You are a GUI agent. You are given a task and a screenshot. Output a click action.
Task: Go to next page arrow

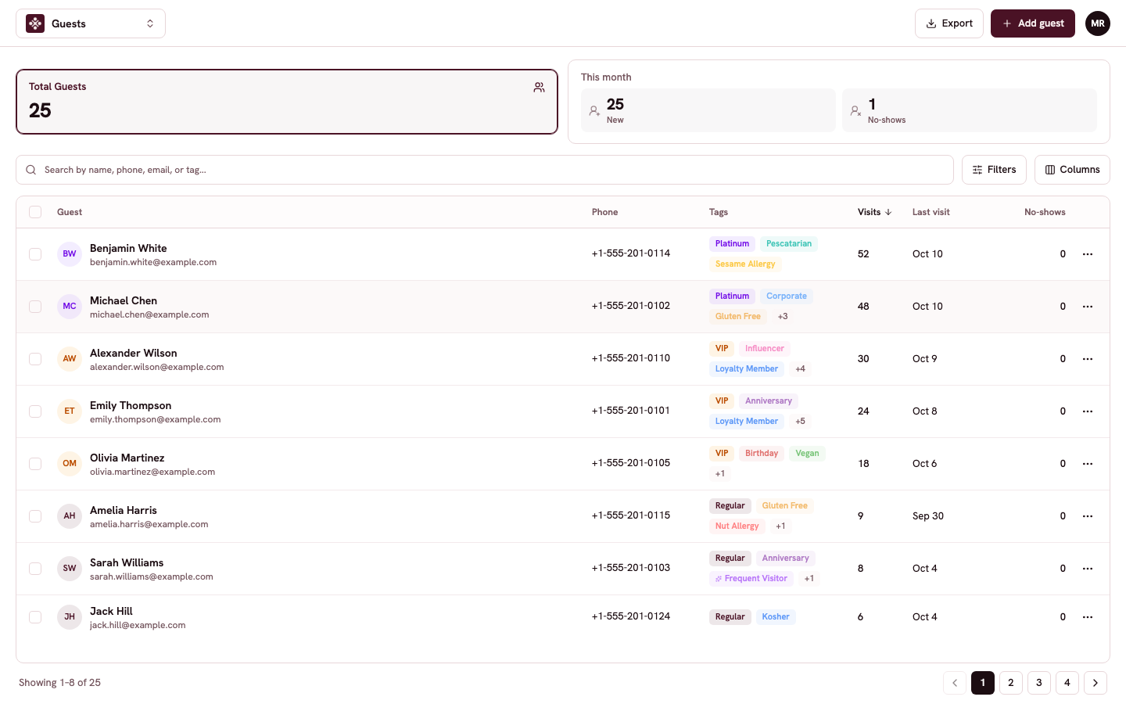click(1096, 683)
